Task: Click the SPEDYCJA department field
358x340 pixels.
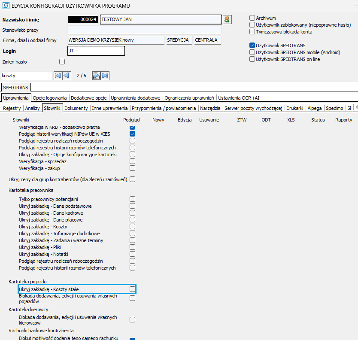Action: coord(178,40)
